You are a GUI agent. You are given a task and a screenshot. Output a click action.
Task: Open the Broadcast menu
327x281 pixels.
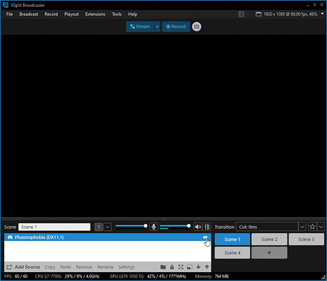tap(28, 14)
